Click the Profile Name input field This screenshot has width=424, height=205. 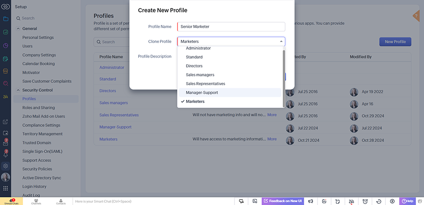pos(231,27)
